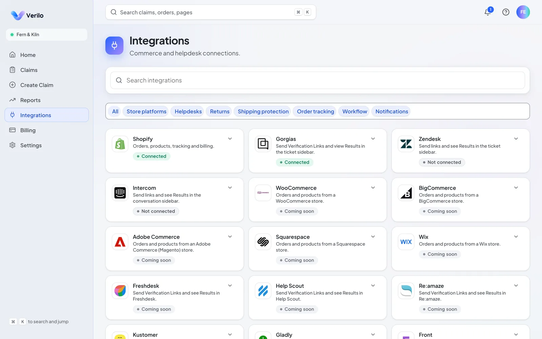The image size is (542, 339).
Task: Open the FE user avatar menu
Action: pyautogui.click(x=523, y=12)
